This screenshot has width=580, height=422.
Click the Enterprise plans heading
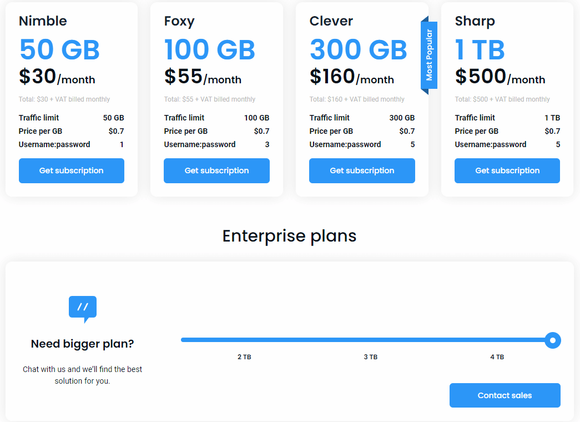click(x=289, y=236)
